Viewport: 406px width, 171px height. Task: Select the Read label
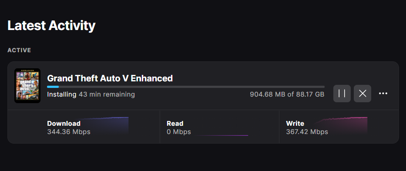[x=175, y=123]
